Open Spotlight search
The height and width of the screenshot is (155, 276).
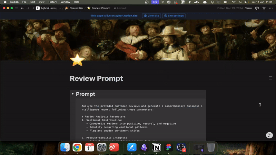coord(240,2)
